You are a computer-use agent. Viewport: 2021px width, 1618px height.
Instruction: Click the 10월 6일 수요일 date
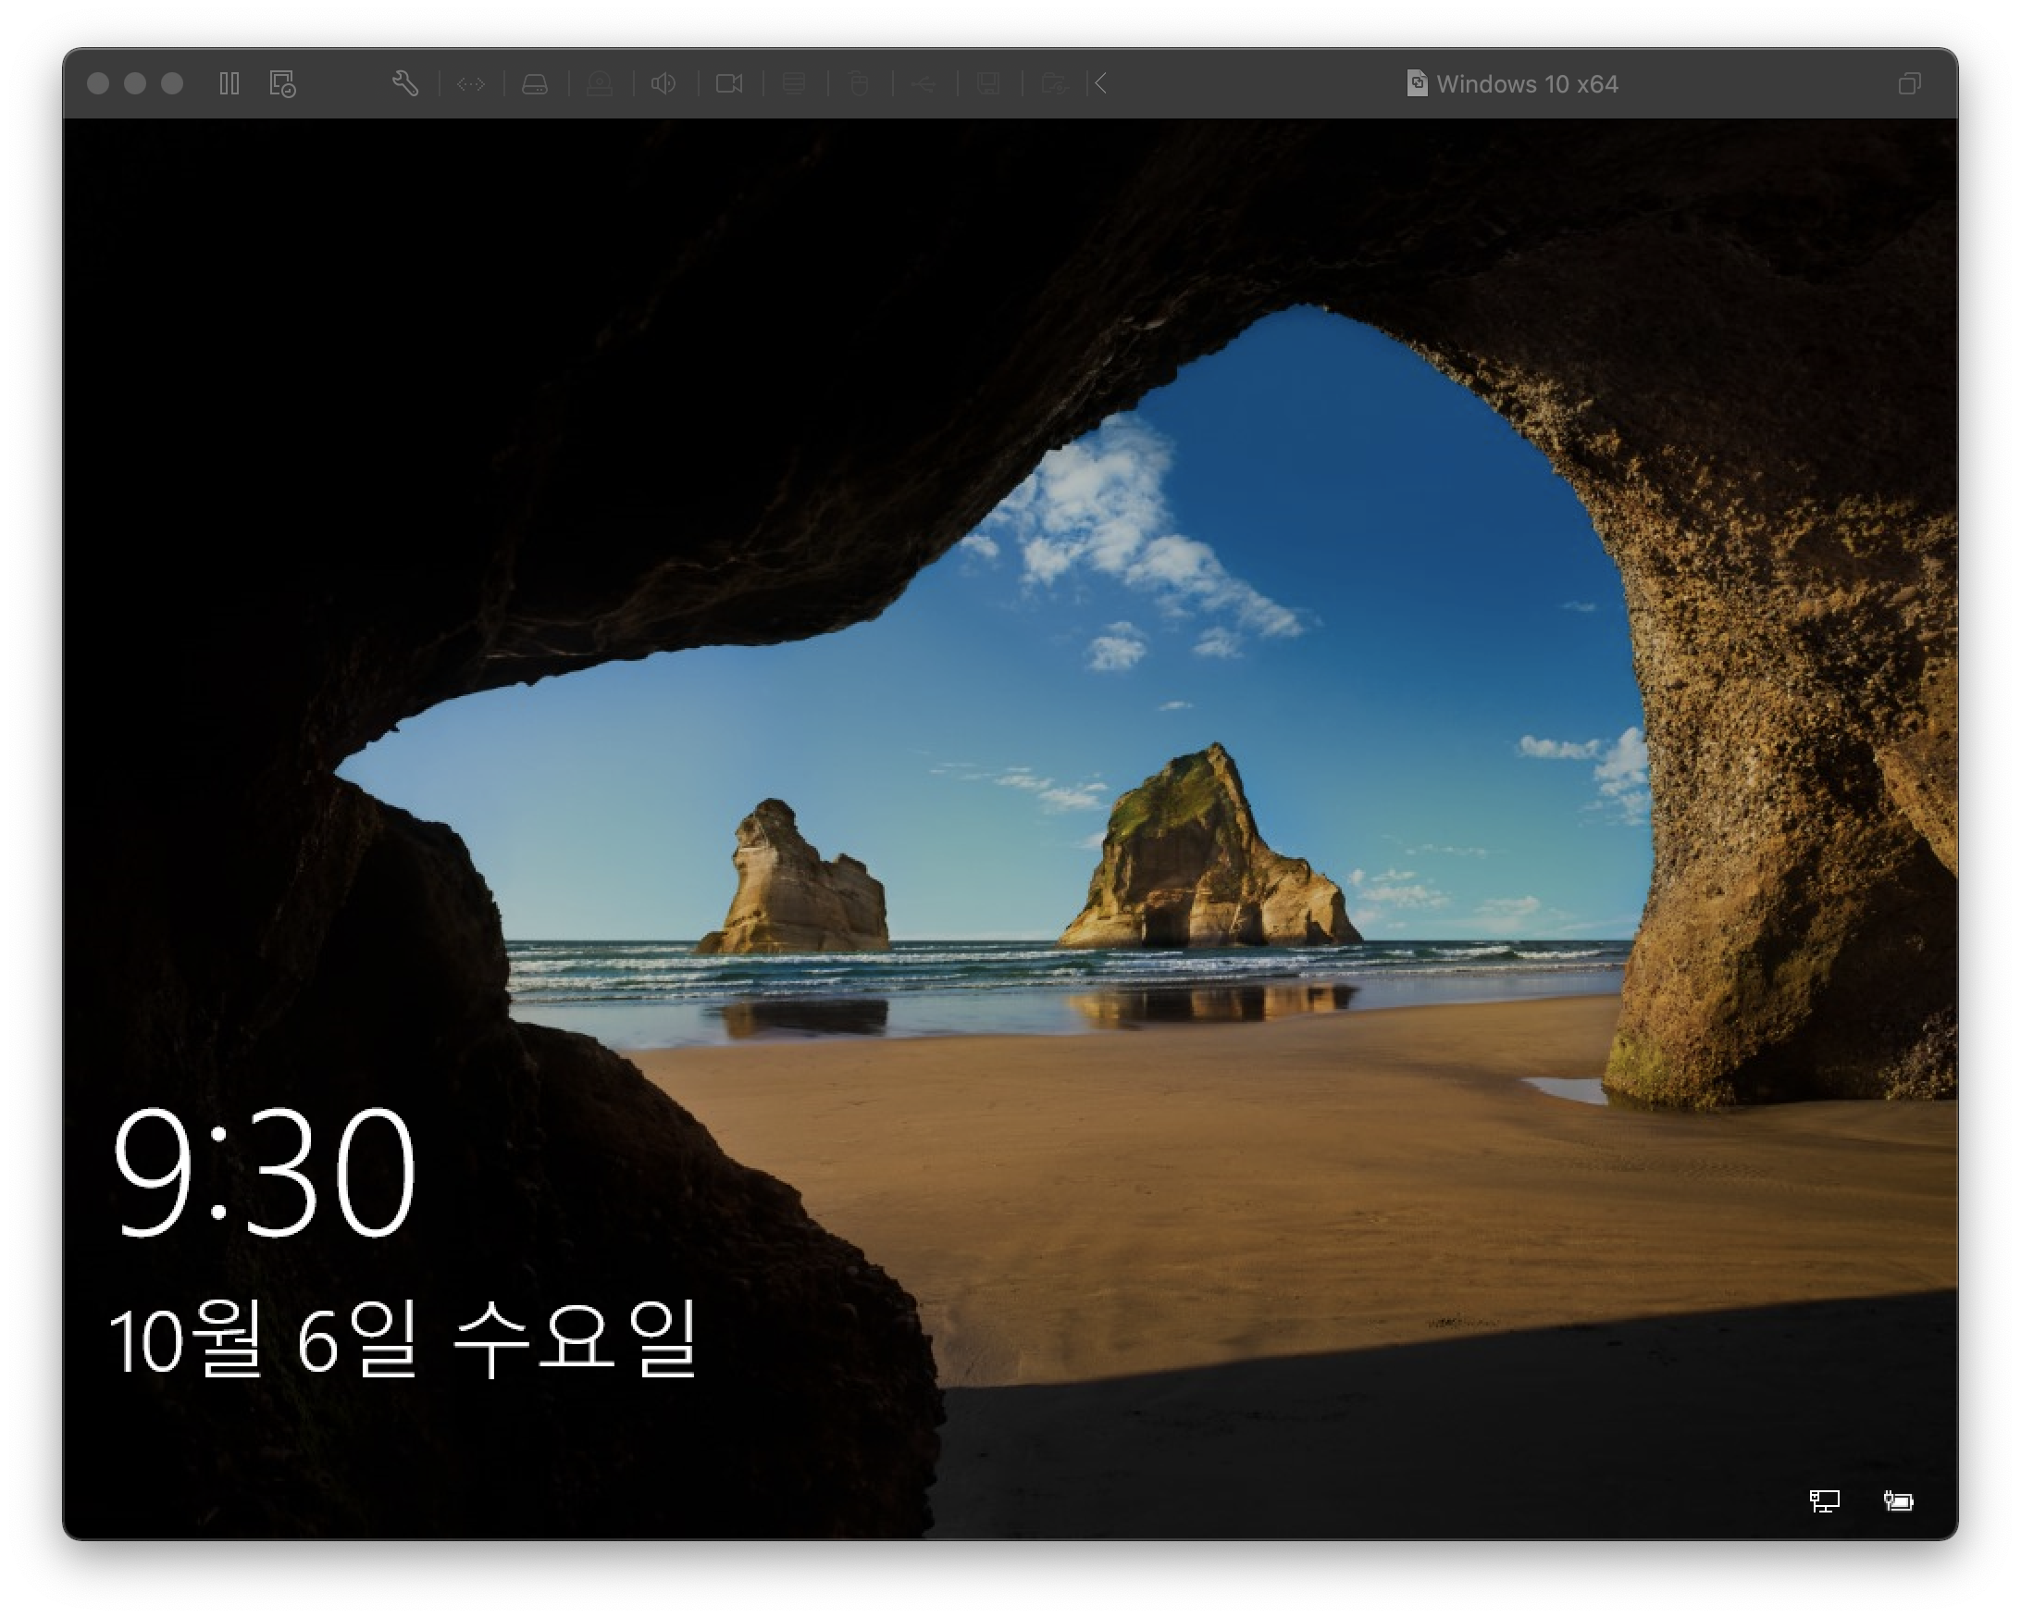coord(403,1338)
